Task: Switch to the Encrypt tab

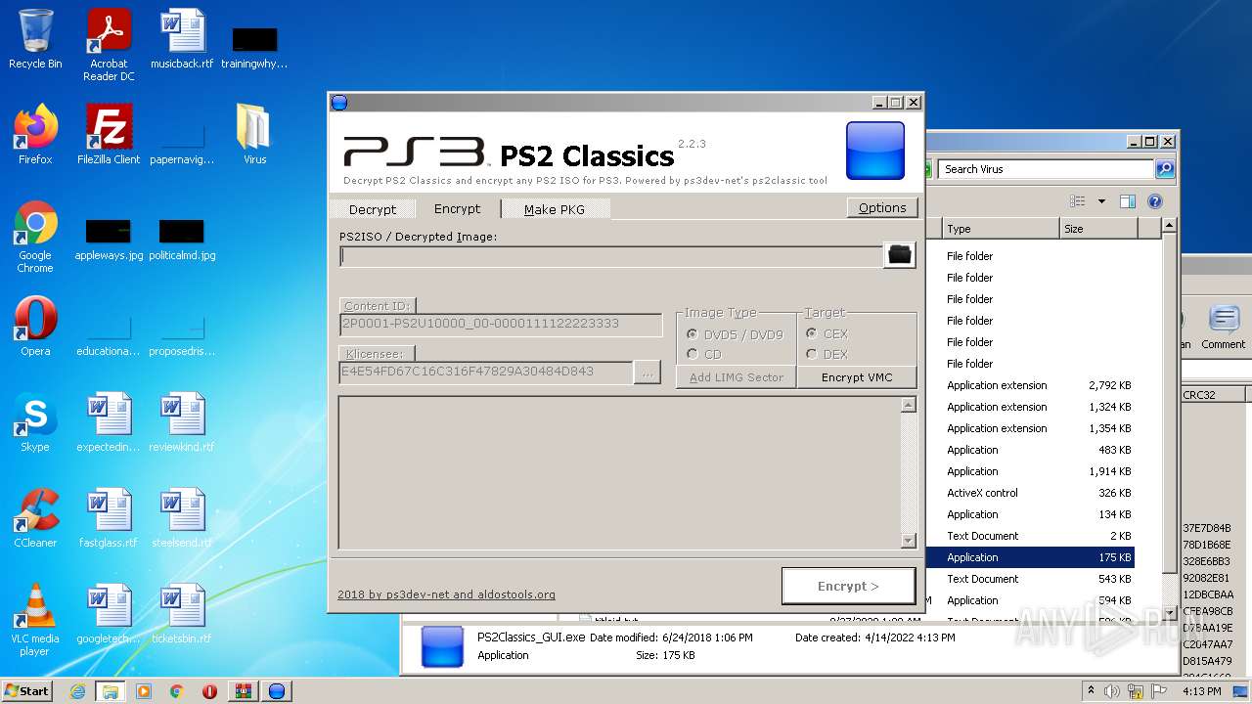Action: pos(458,208)
